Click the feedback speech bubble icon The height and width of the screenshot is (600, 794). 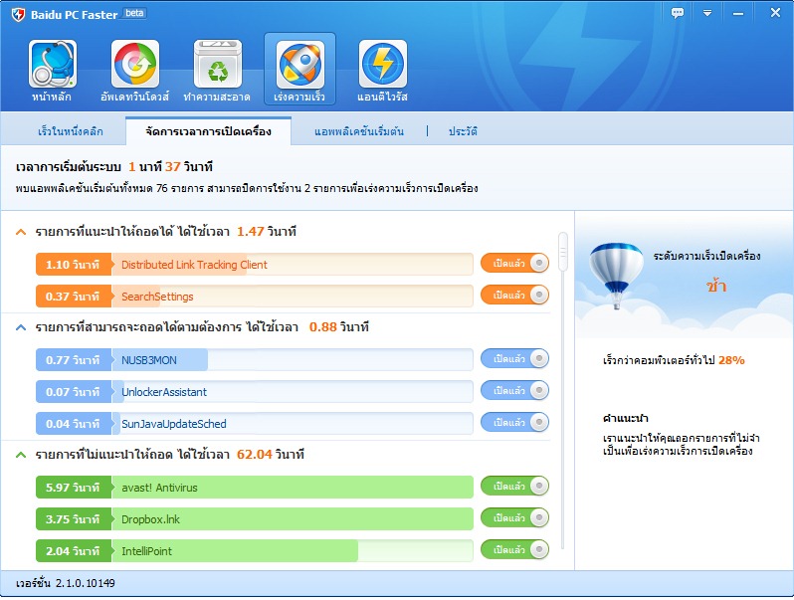(x=678, y=13)
